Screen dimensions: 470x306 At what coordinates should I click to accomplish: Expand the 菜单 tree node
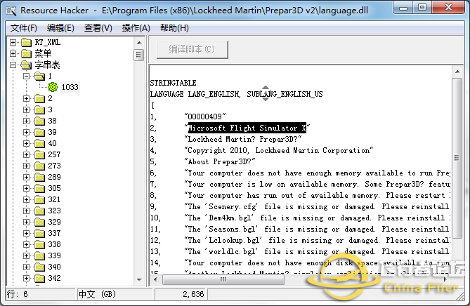(13, 53)
